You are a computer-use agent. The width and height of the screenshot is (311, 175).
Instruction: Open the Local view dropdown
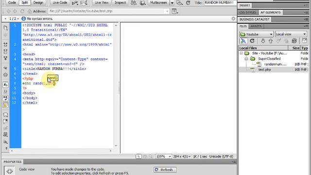coord(291,34)
